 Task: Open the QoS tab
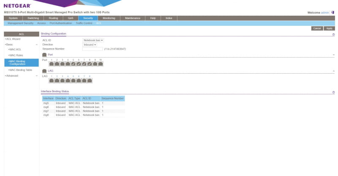[x=71, y=18]
